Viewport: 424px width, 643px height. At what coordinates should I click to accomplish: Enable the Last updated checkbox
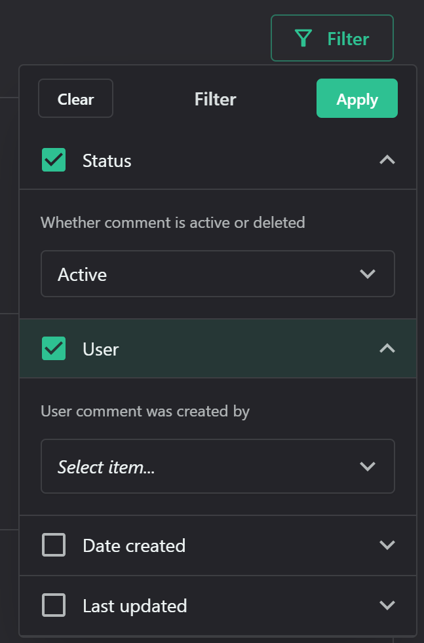54,605
